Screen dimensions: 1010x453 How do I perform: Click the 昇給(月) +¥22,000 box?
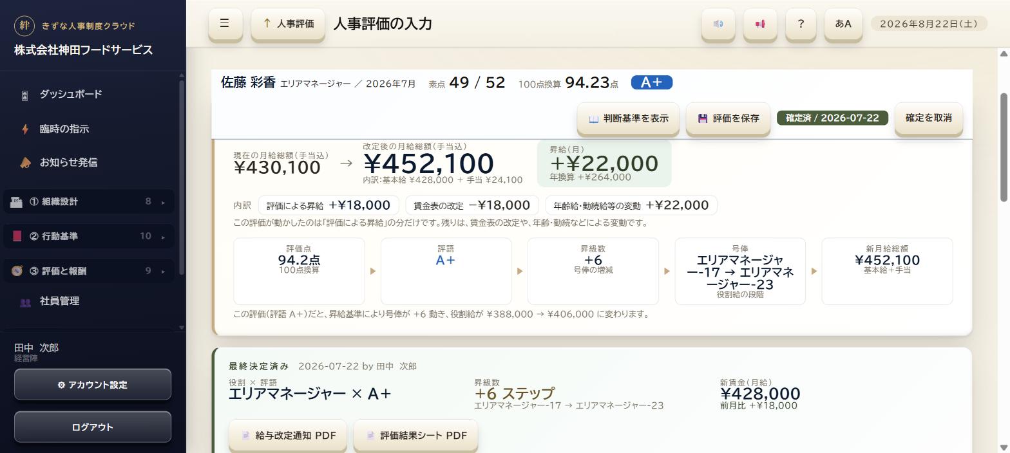coord(604,163)
